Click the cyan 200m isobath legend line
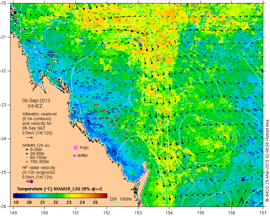Image resolution: width=270 pixels, height=216 pixels. tap(115, 202)
